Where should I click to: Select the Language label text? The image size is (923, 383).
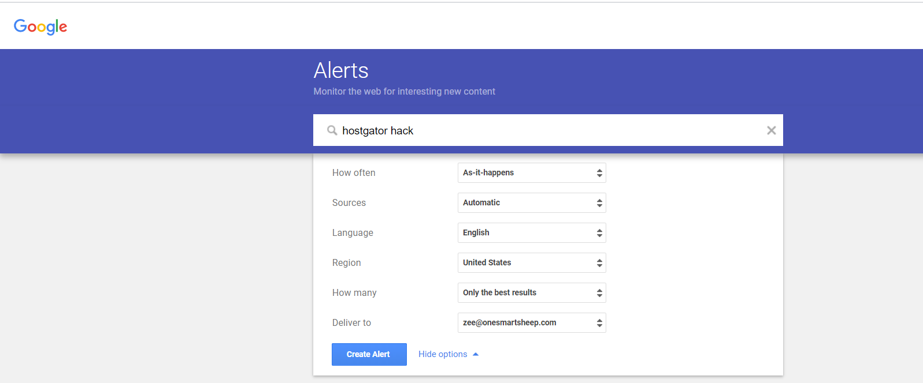tap(353, 232)
